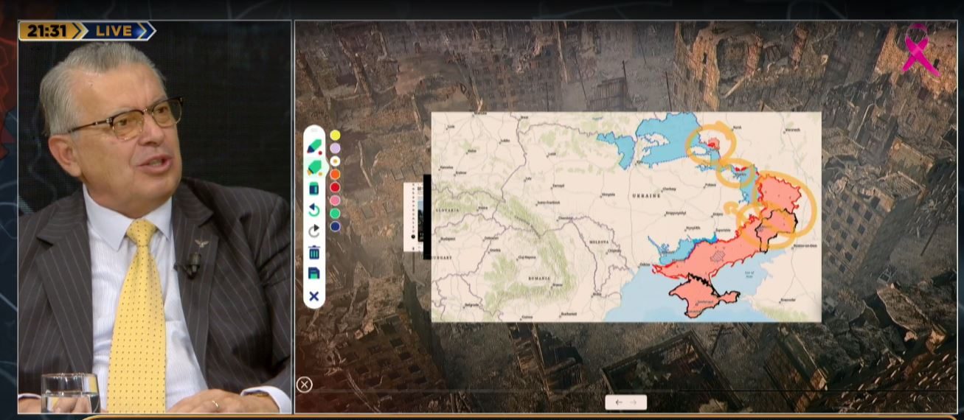
Task: Pick the green color swatch
Action: (335, 213)
